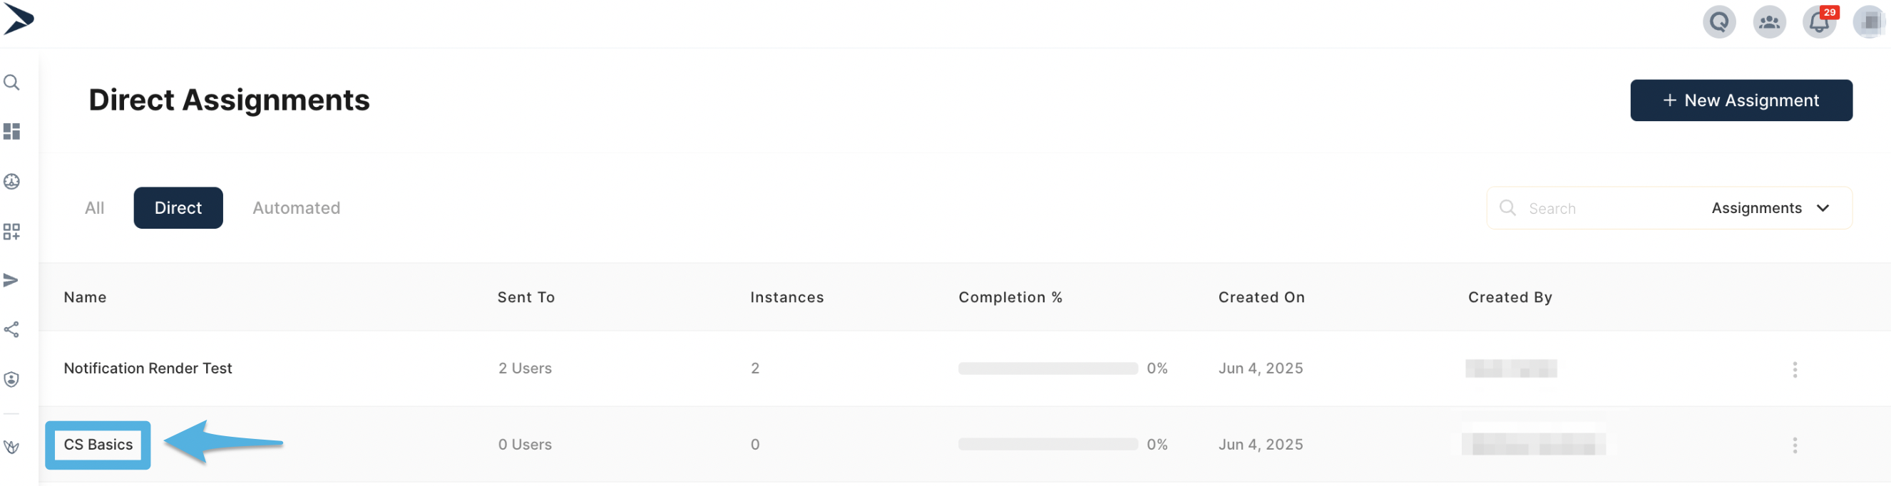Screen dimensions: 1891x486
Task: Open the add-widgets grid icon in sidebar
Action: tap(11, 232)
